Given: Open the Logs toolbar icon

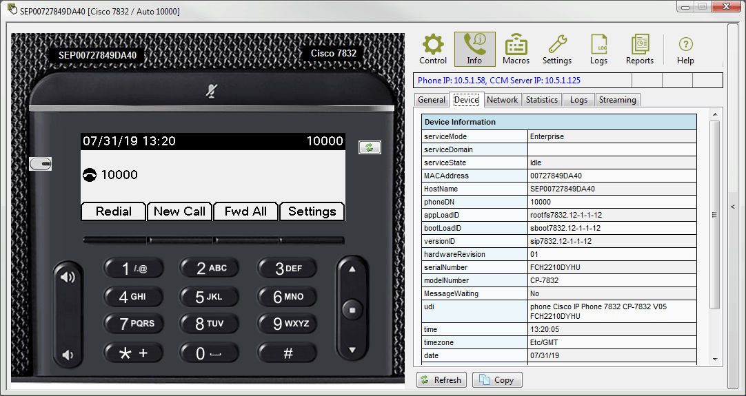Looking at the screenshot, I should tap(598, 49).
